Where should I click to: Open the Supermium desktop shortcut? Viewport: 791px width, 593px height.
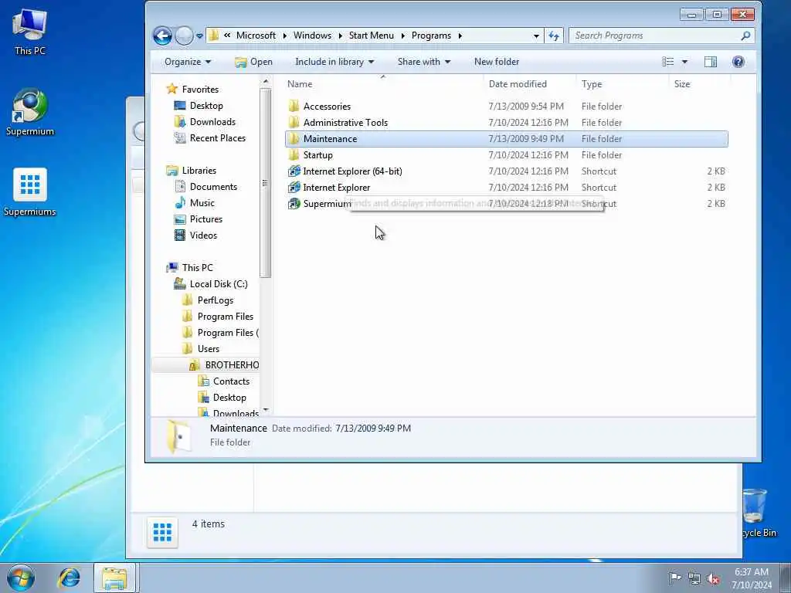coord(30,112)
